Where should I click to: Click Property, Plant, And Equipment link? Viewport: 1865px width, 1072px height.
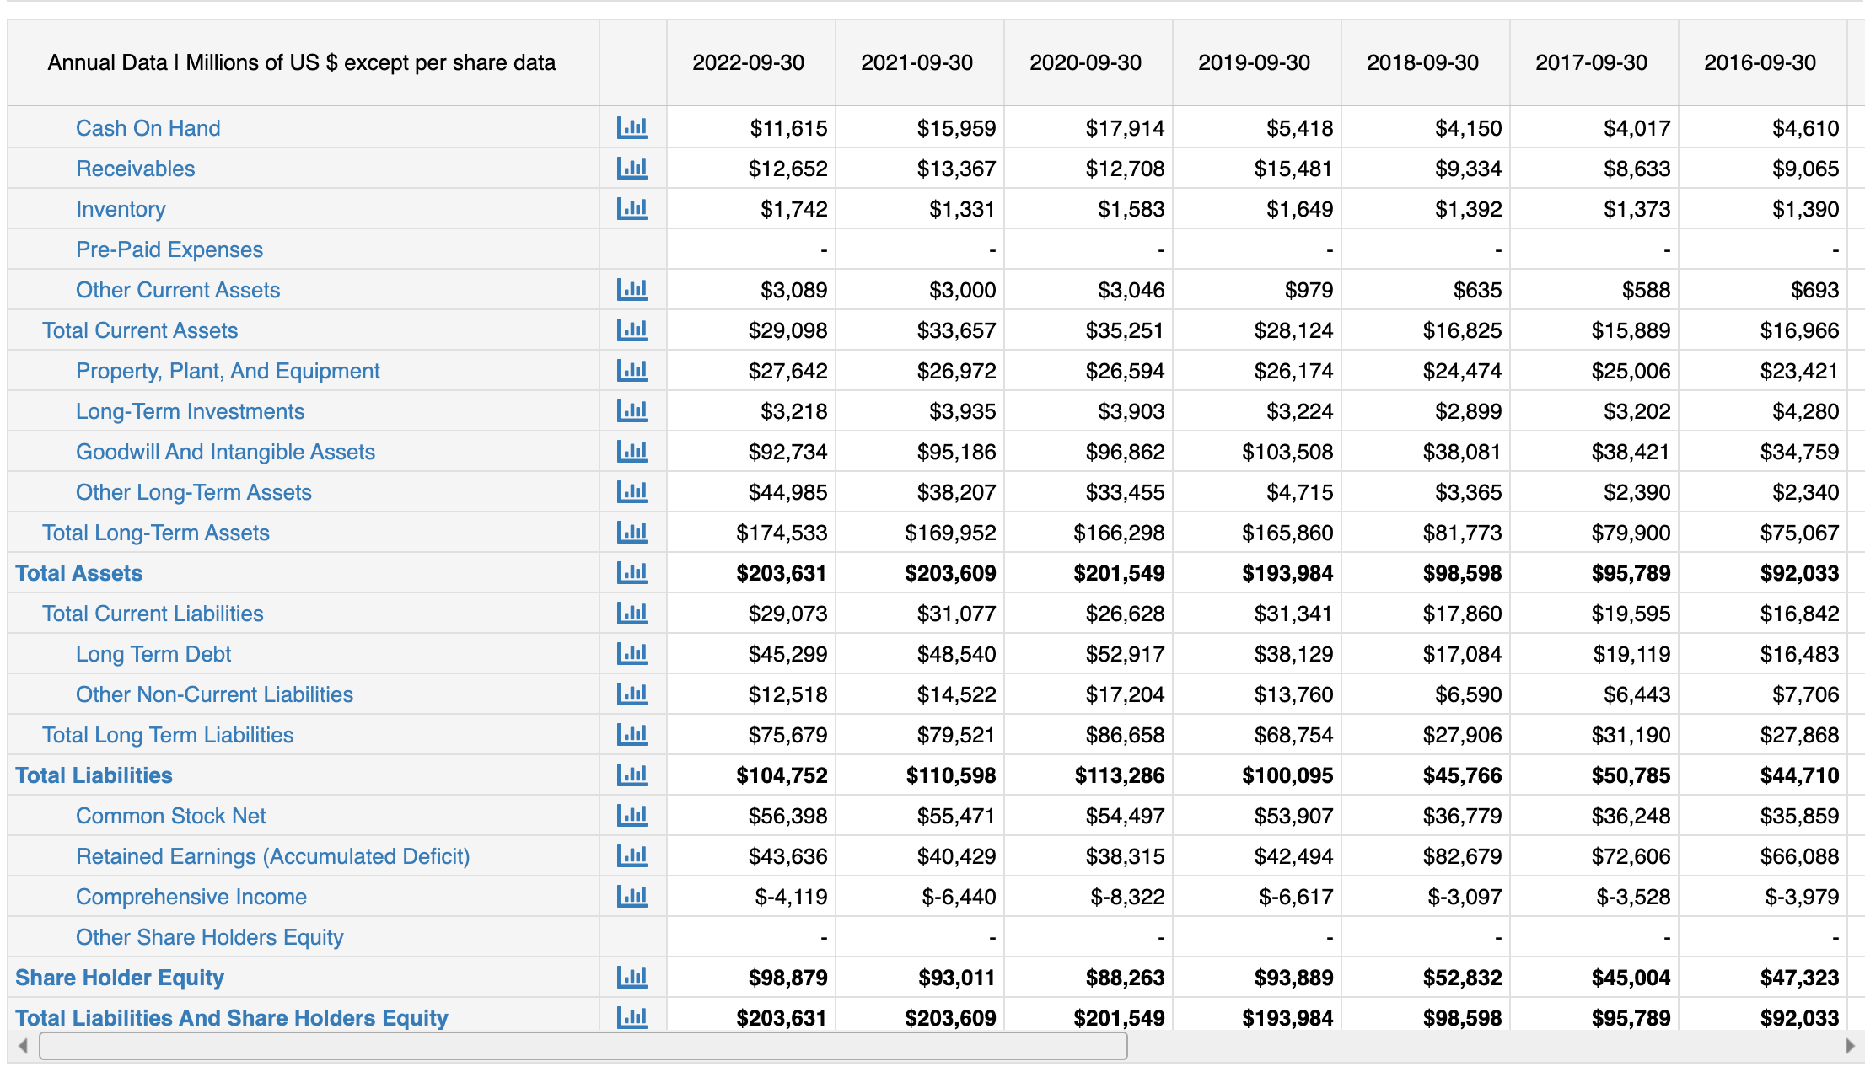228,371
